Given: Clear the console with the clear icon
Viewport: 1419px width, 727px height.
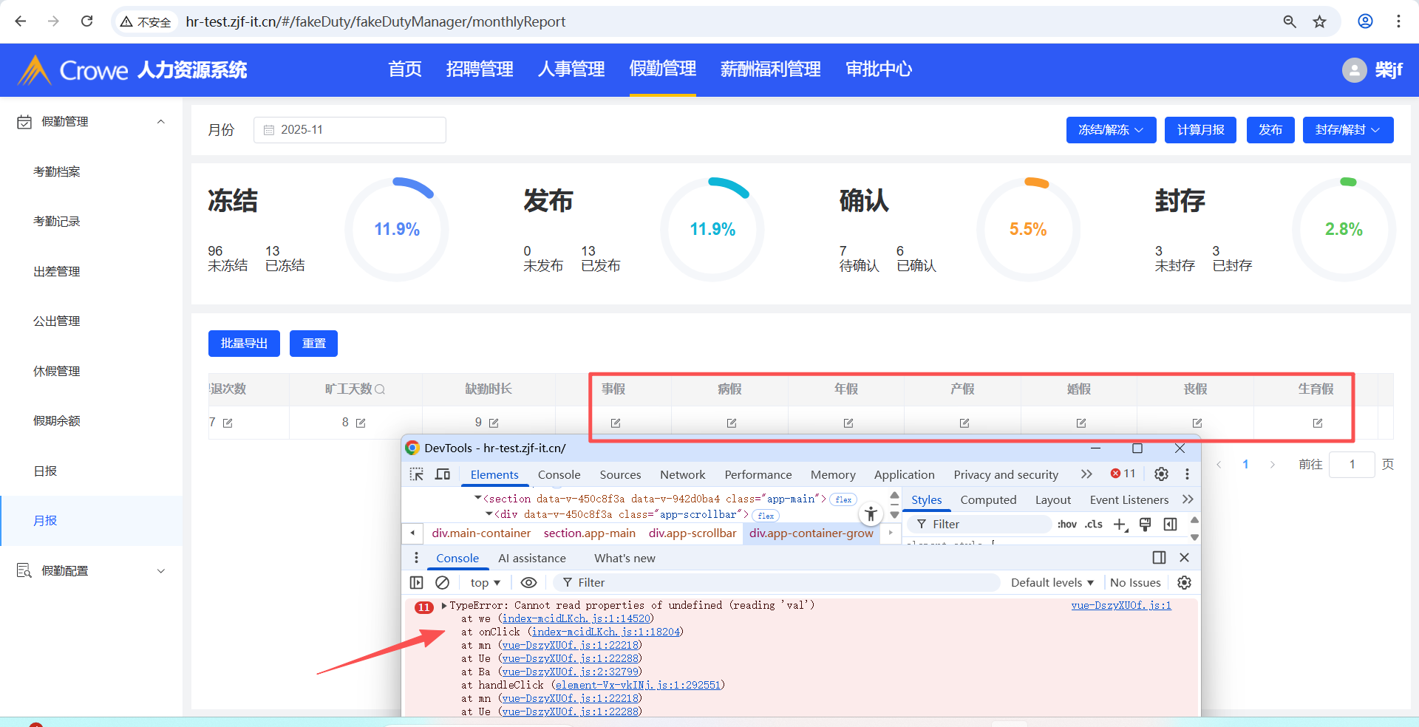Looking at the screenshot, I should click(442, 583).
